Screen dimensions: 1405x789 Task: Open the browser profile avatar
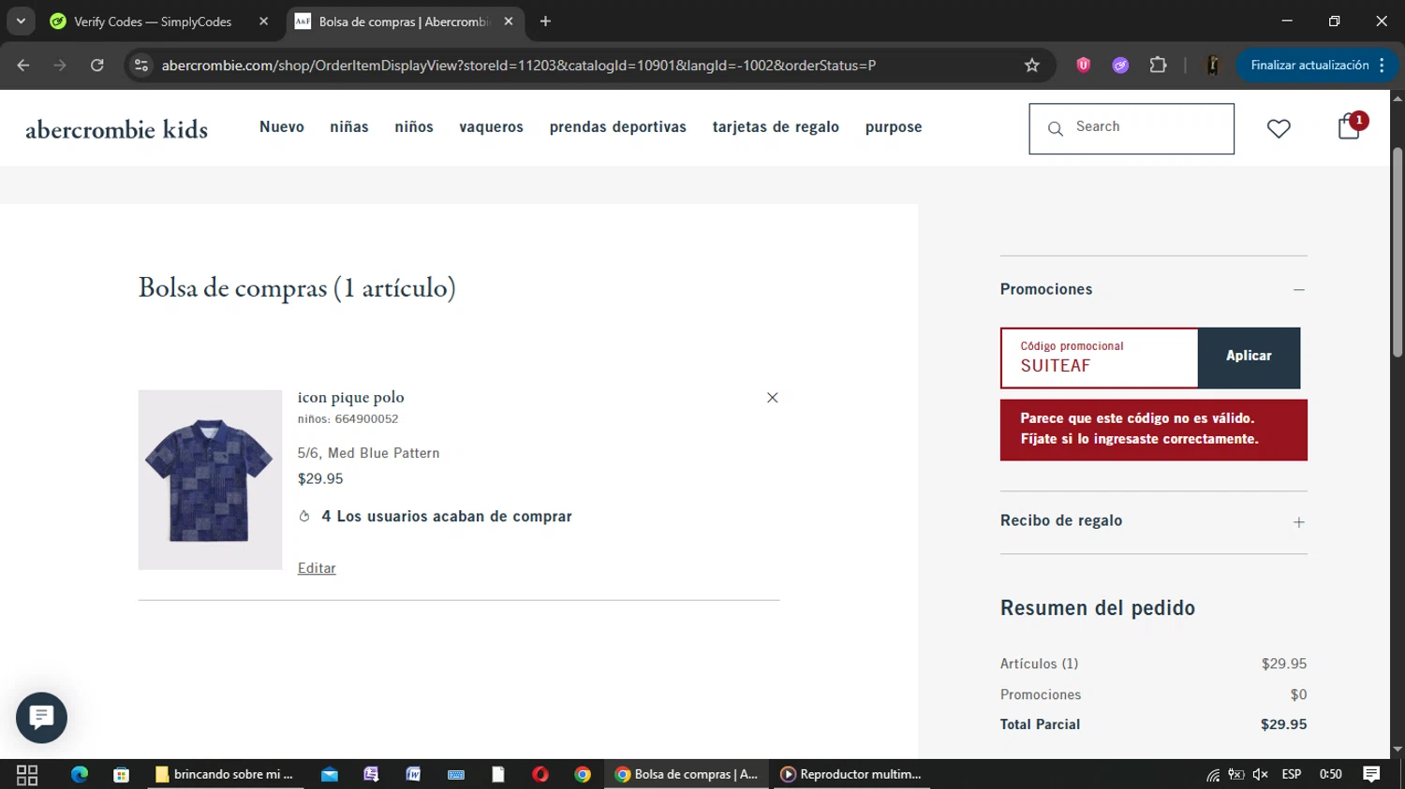coord(1213,66)
